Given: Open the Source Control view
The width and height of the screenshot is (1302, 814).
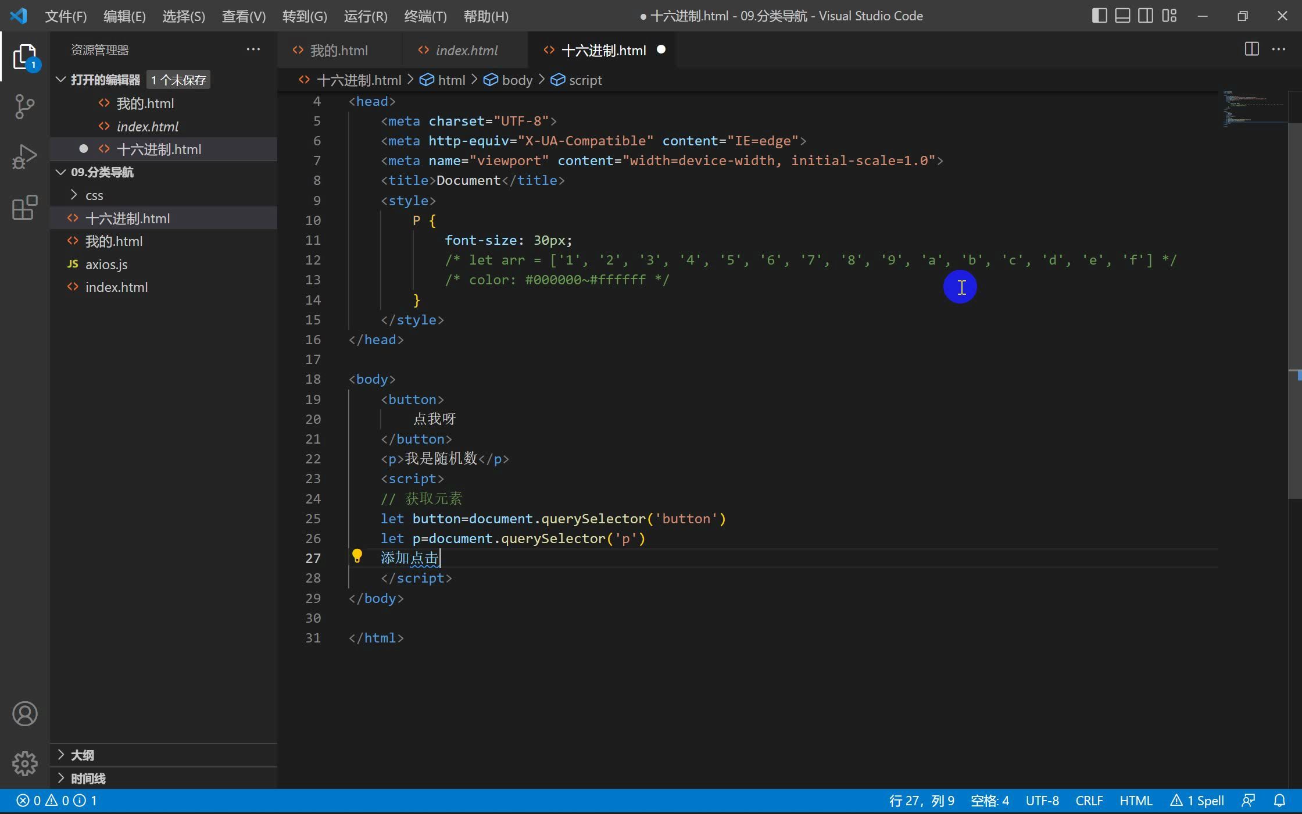Looking at the screenshot, I should pos(24,106).
